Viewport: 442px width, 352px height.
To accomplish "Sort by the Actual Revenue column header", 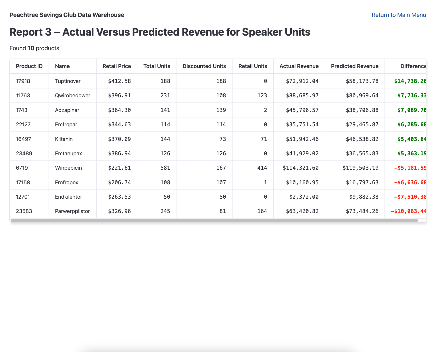I will pyautogui.click(x=299, y=66).
